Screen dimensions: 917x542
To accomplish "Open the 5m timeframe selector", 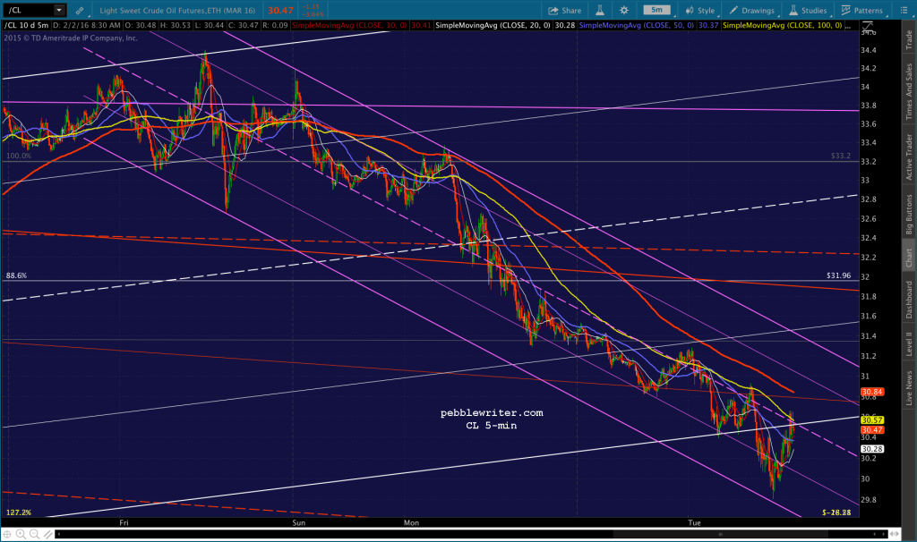I will (656, 10).
